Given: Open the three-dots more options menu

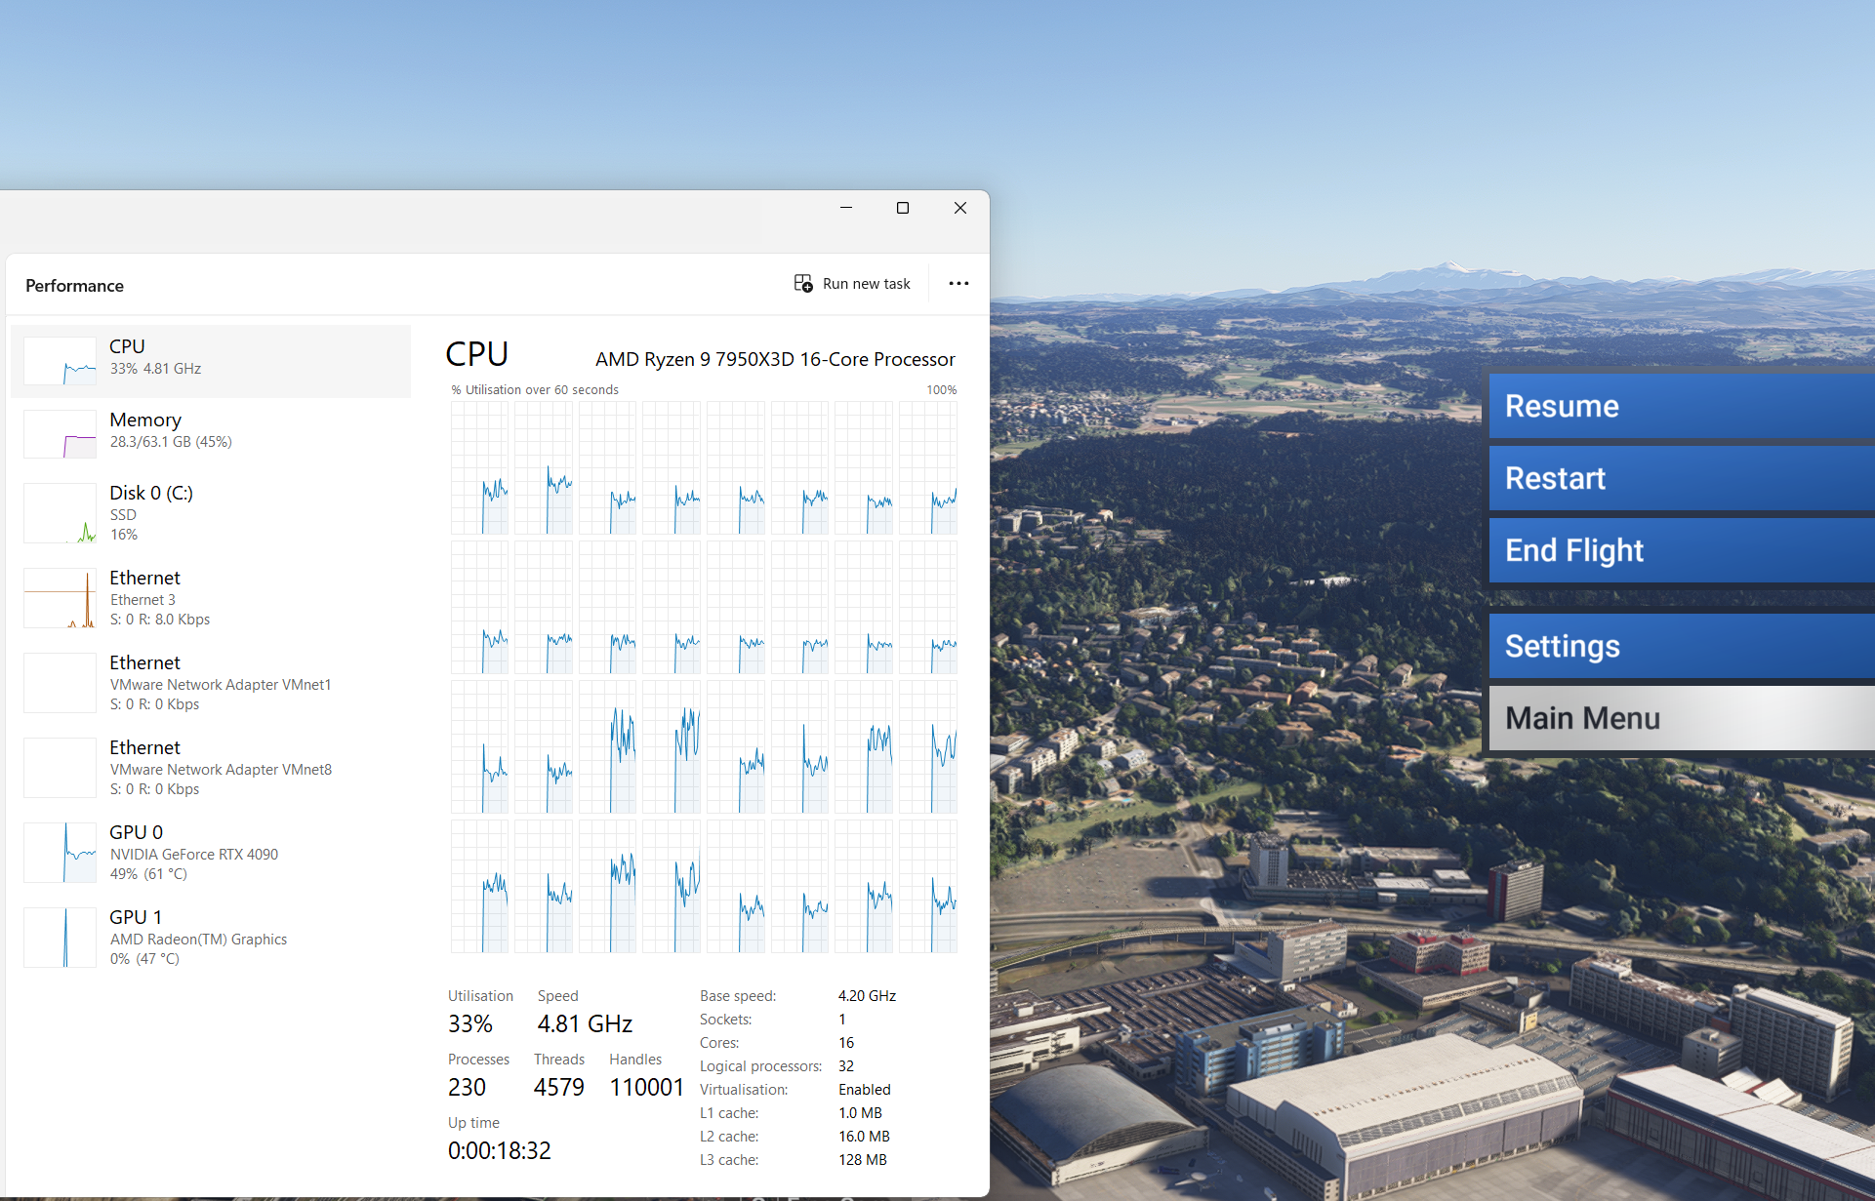Looking at the screenshot, I should (958, 284).
